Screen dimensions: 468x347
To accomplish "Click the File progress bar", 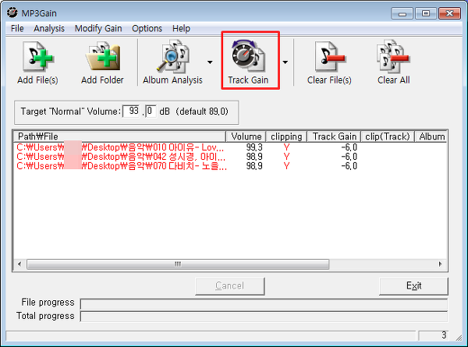I will [x=264, y=304].
